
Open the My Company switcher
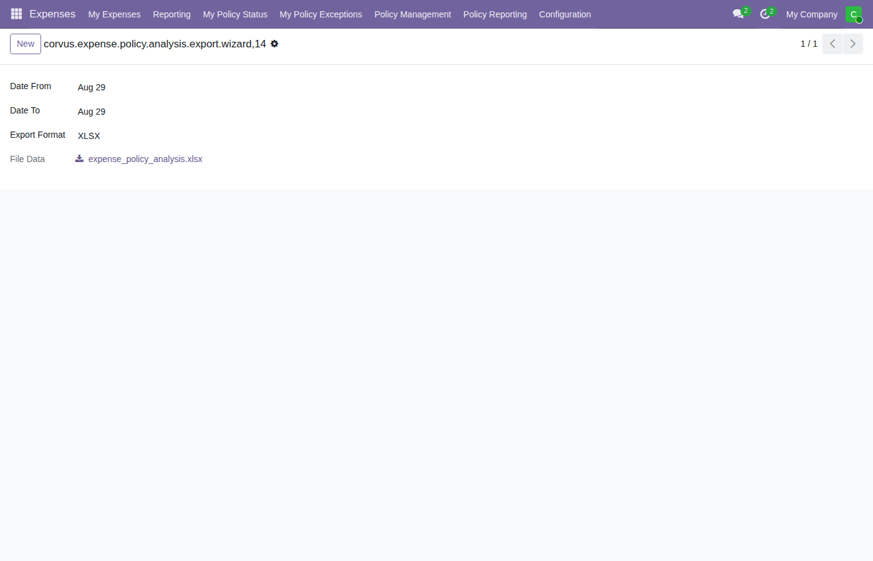pos(812,14)
